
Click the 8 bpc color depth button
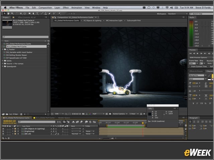[16, 114]
